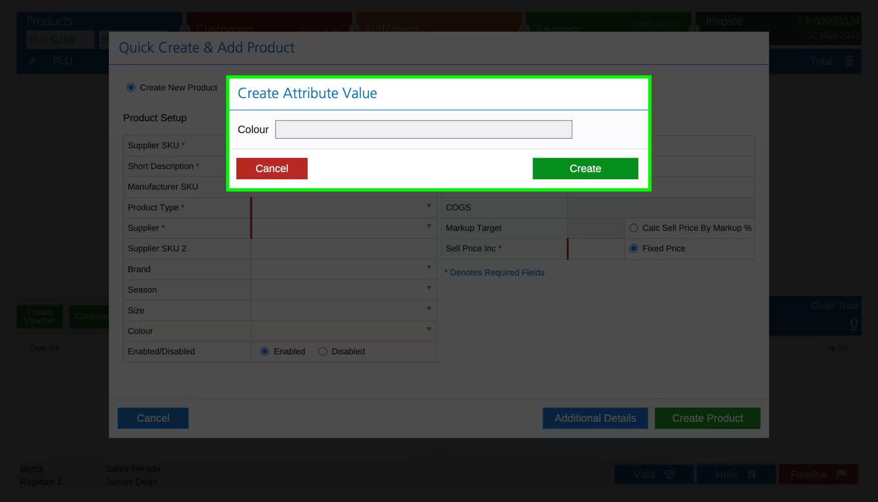Viewport: 878px width, 502px height.
Task: Expand the Brand dropdown arrow
Action: click(429, 268)
